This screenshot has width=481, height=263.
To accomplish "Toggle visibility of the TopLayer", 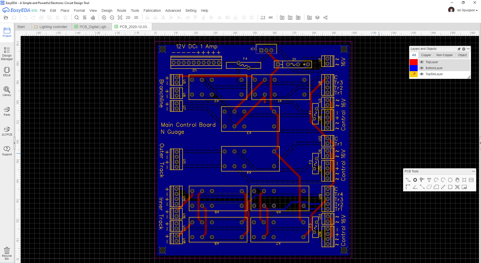I will click(x=422, y=62).
